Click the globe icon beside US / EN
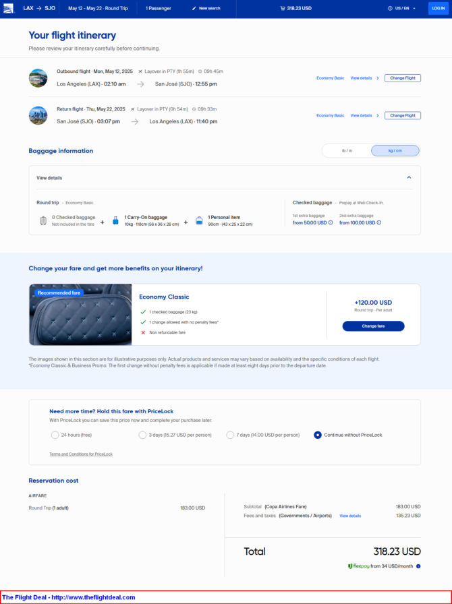The image size is (452, 604). 390,9
